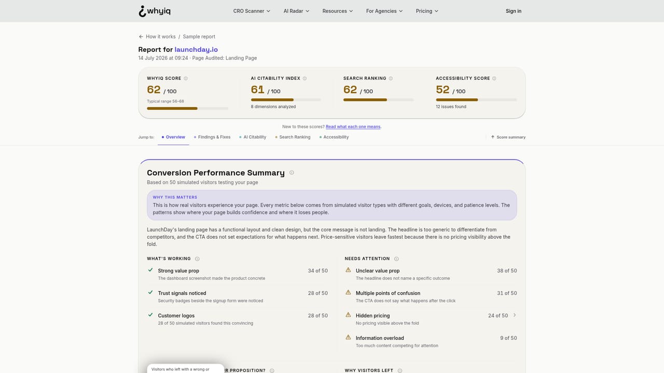Jump to the Search Ranking tab
This screenshot has width=664, height=373.
[x=293, y=137]
